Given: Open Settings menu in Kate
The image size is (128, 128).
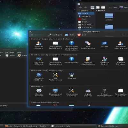Looking at the screenshot, I should pos(10,52).
